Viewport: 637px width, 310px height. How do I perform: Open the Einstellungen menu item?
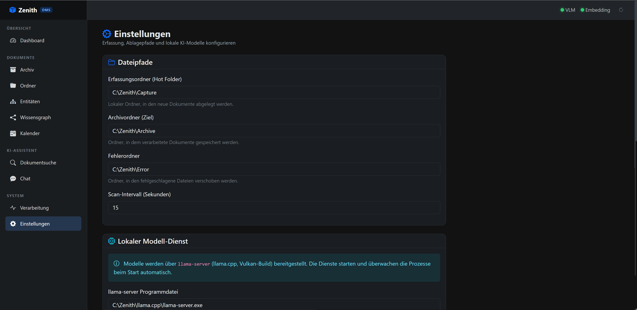click(x=43, y=224)
